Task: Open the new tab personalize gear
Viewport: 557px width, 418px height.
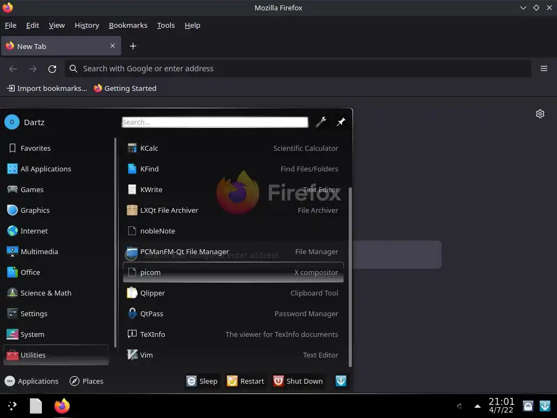Action: pos(540,114)
